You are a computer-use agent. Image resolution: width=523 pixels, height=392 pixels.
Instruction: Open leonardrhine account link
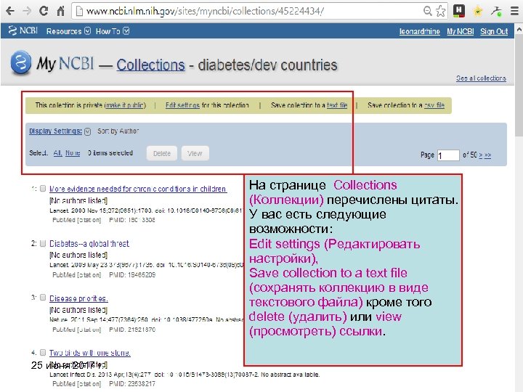click(419, 31)
